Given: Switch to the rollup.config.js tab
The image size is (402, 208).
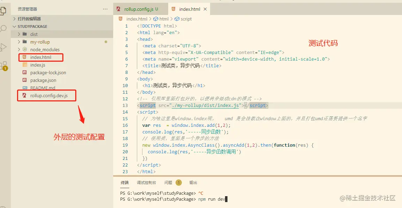Looking at the screenshot, I should [140, 9].
